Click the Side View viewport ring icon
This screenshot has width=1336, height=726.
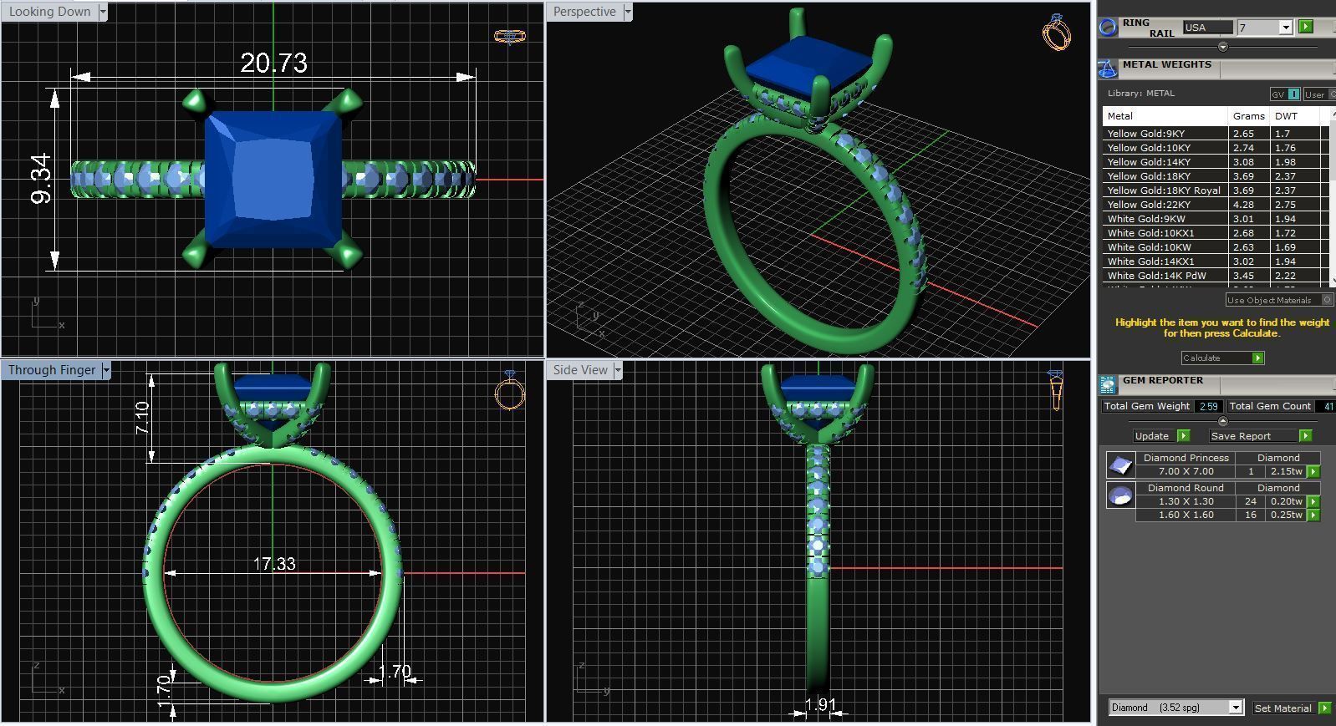[x=1055, y=390]
